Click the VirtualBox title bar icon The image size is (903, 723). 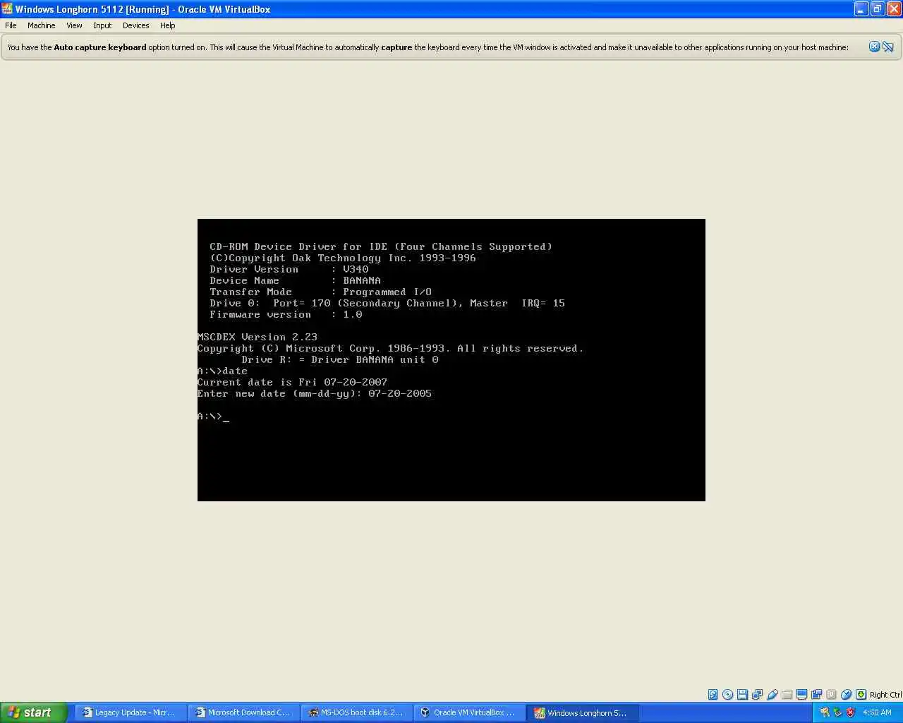(x=7, y=9)
